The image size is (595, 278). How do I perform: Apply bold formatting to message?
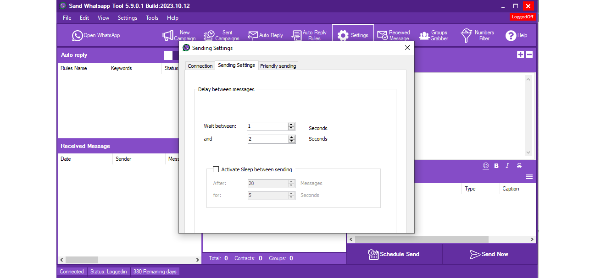496,166
